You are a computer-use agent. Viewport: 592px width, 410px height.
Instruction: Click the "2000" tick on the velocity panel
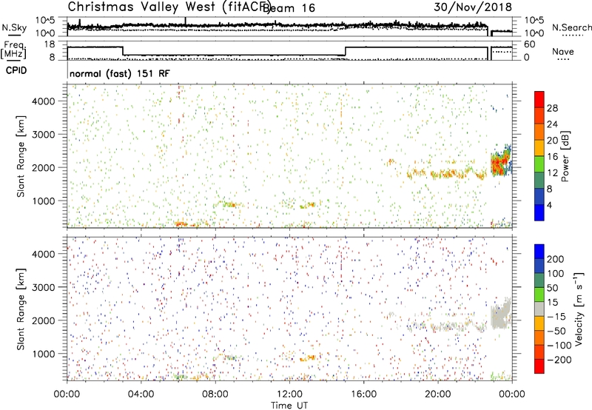[43, 320]
